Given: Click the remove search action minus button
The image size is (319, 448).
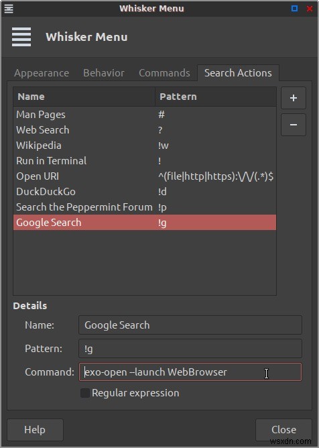Looking at the screenshot, I should 294,125.
